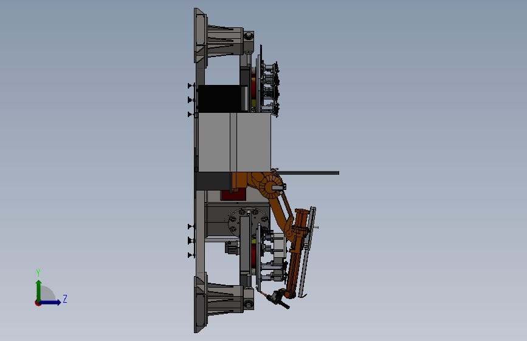This screenshot has width=527, height=341.
Task: Select the top conical support foot of the frame
Action: pyautogui.click(x=224, y=40)
